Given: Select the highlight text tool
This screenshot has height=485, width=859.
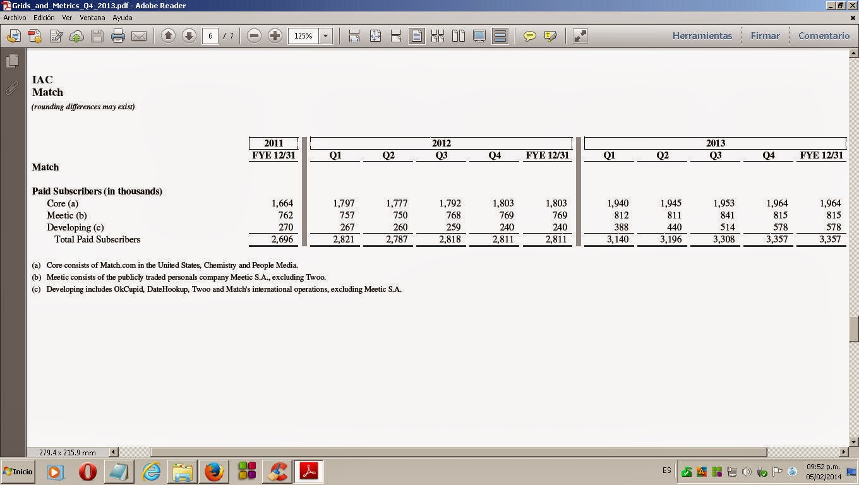Looking at the screenshot, I should [551, 36].
